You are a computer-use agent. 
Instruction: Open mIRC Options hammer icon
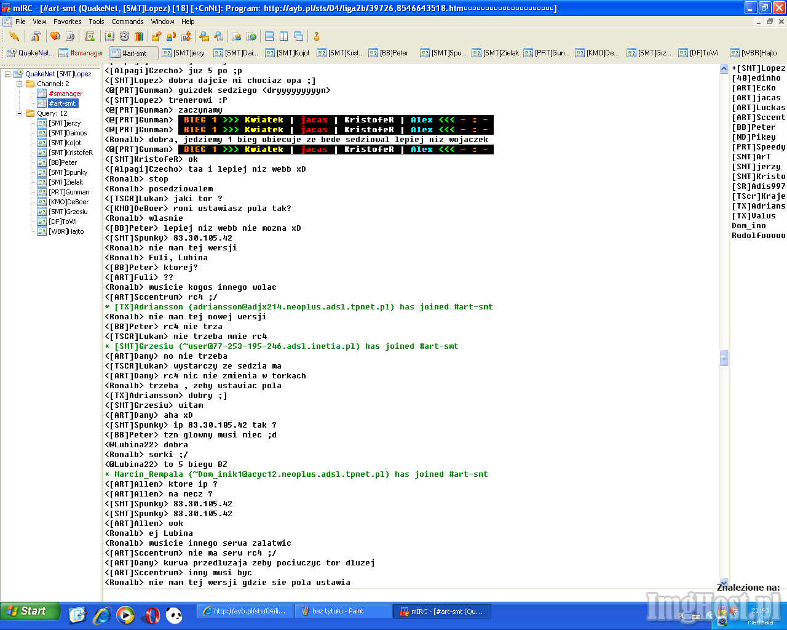tap(36, 36)
